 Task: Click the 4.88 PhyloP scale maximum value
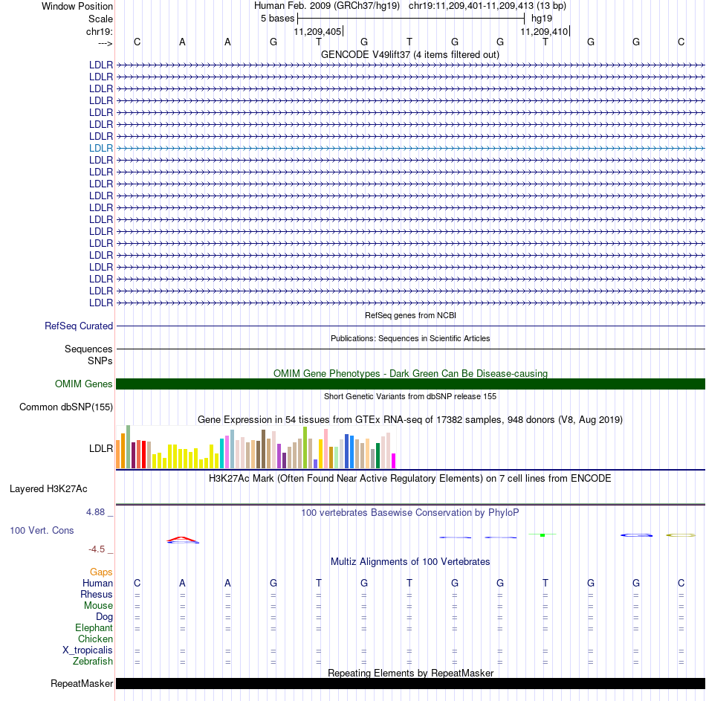coord(95,512)
